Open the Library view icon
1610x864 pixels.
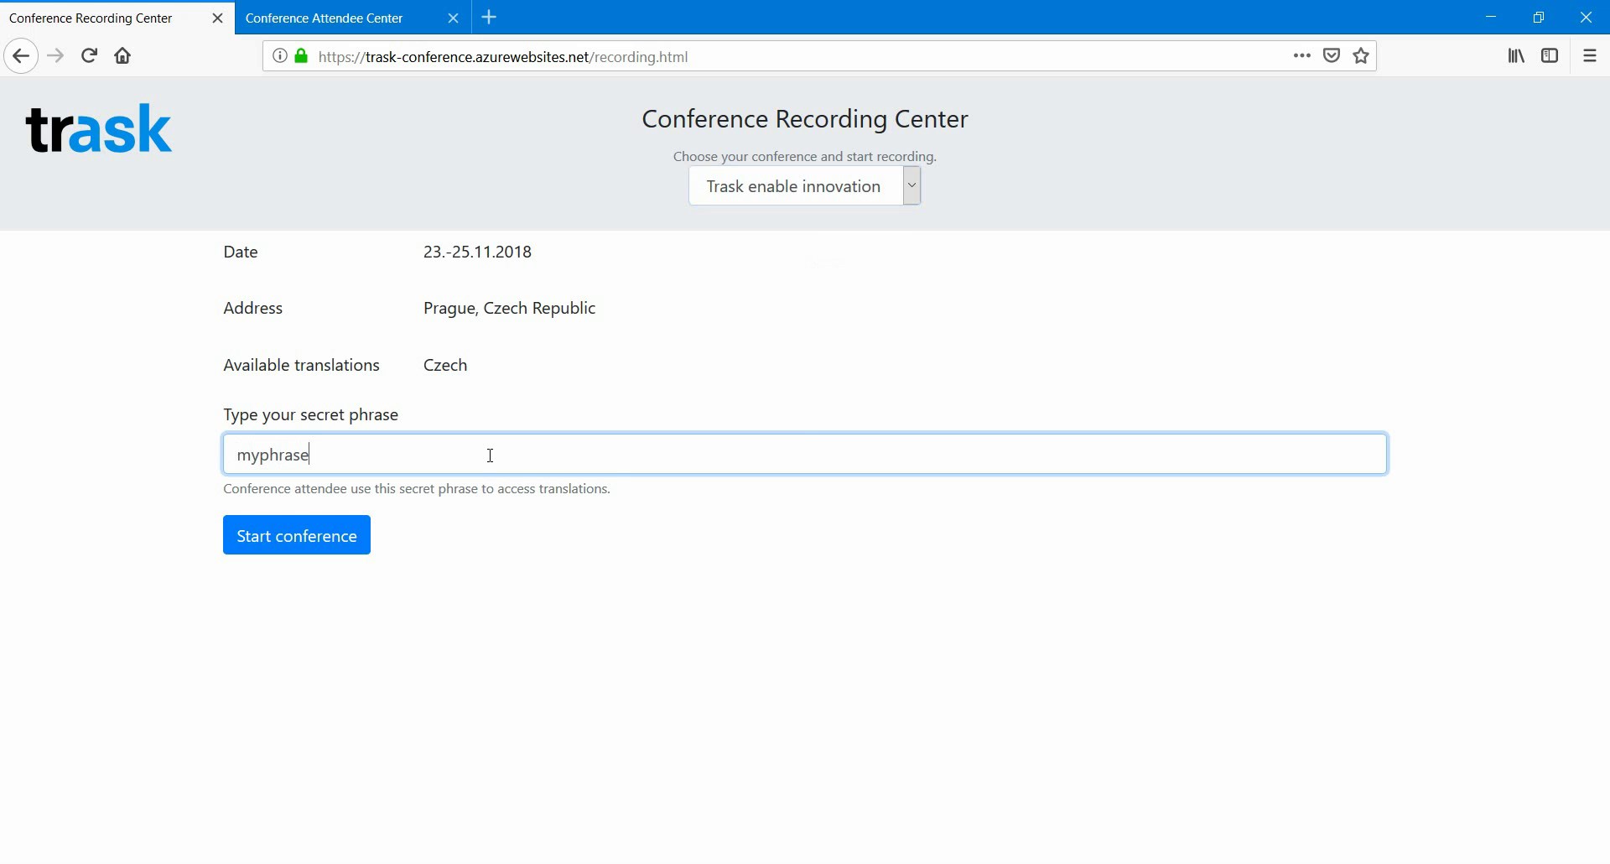tap(1517, 56)
